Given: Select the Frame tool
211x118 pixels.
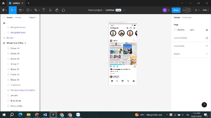Looking at the screenshot, I should click(20, 10).
